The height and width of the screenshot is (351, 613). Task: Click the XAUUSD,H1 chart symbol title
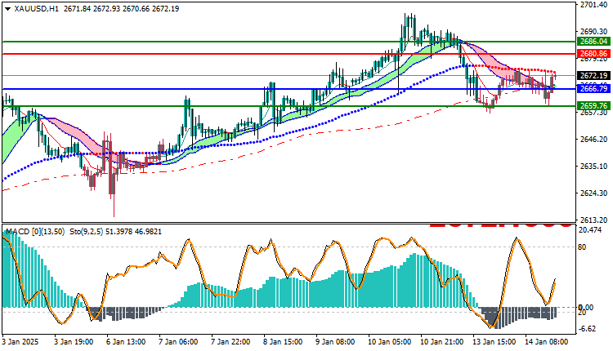pyautogui.click(x=36, y=9)
